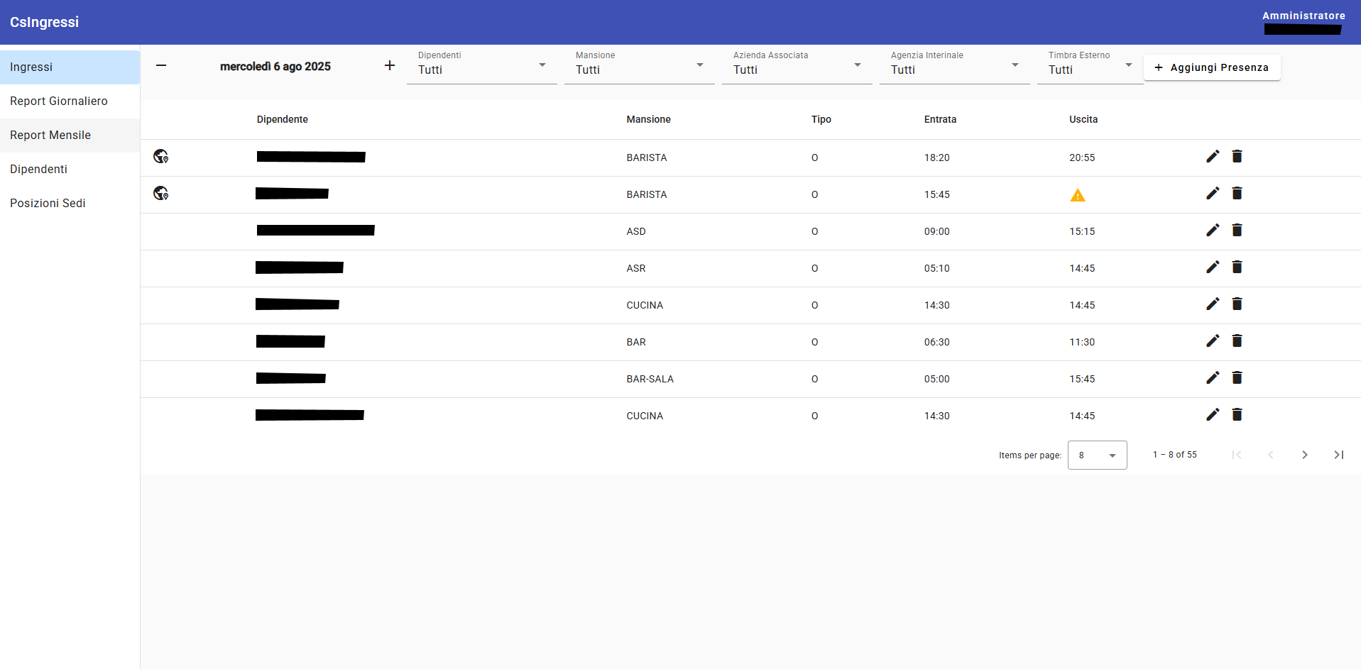Click the Entrata column header
Viewport: 1361px width, 669px height.
coord(940,119)
